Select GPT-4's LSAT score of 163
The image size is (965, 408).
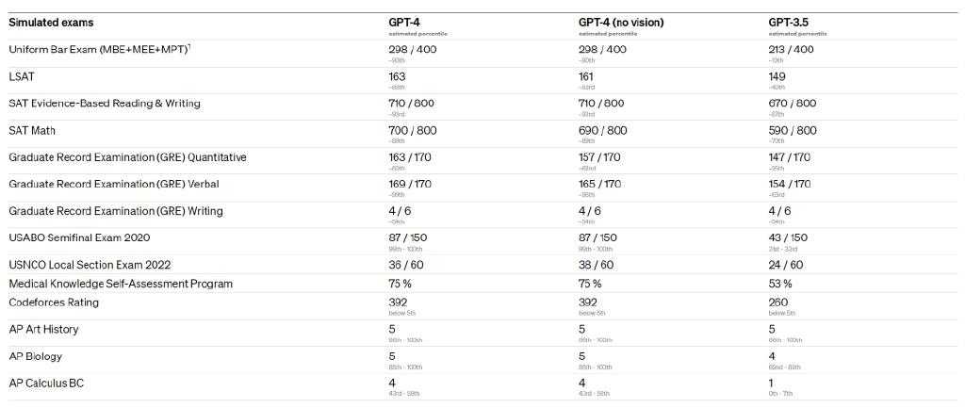point(398,76)
